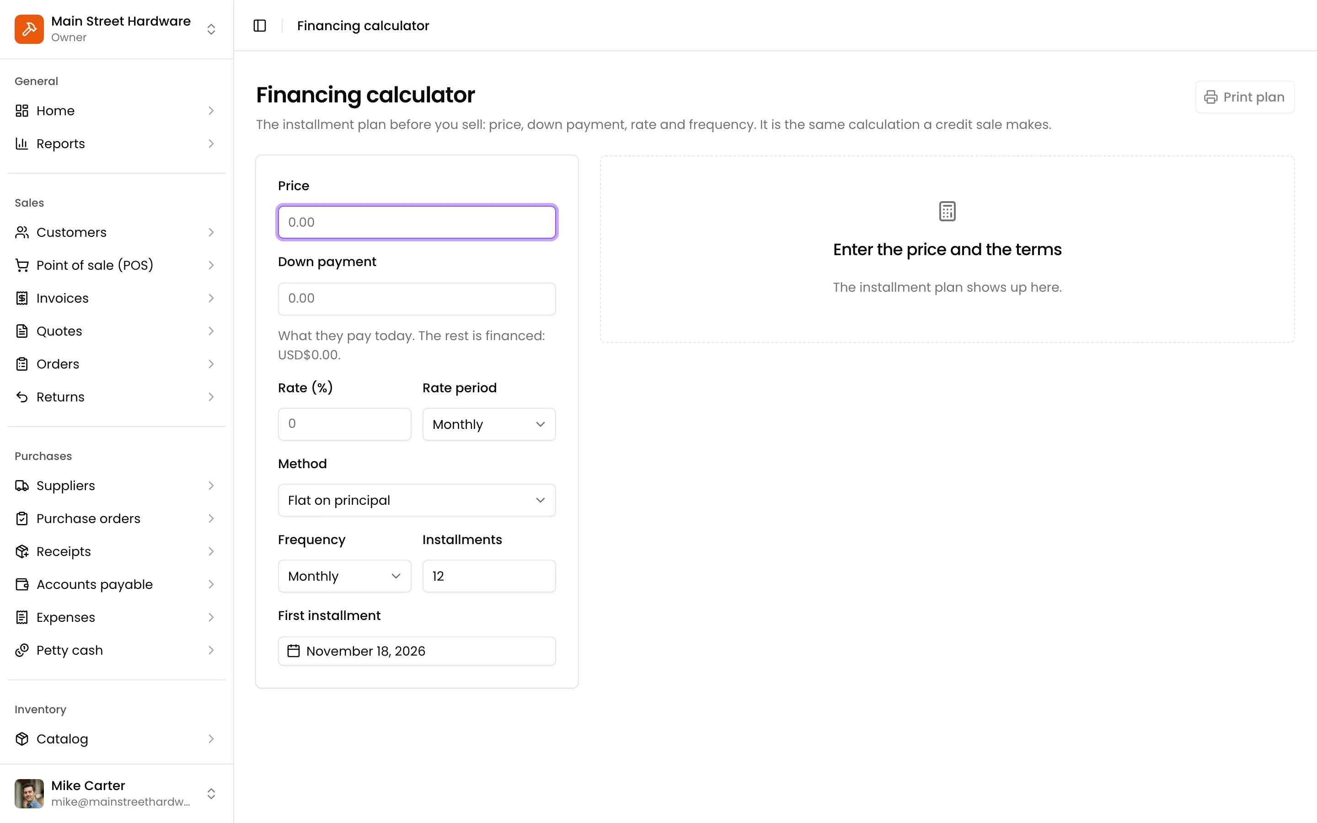Open the Accounts payable menu item

point(117,585)
